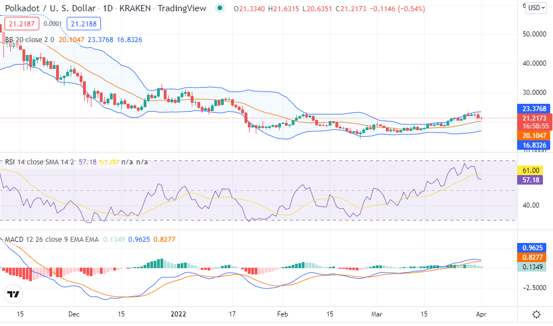Screen dimensions: 553x326
Task: Click the green market status dot
Action: point(220,8)
